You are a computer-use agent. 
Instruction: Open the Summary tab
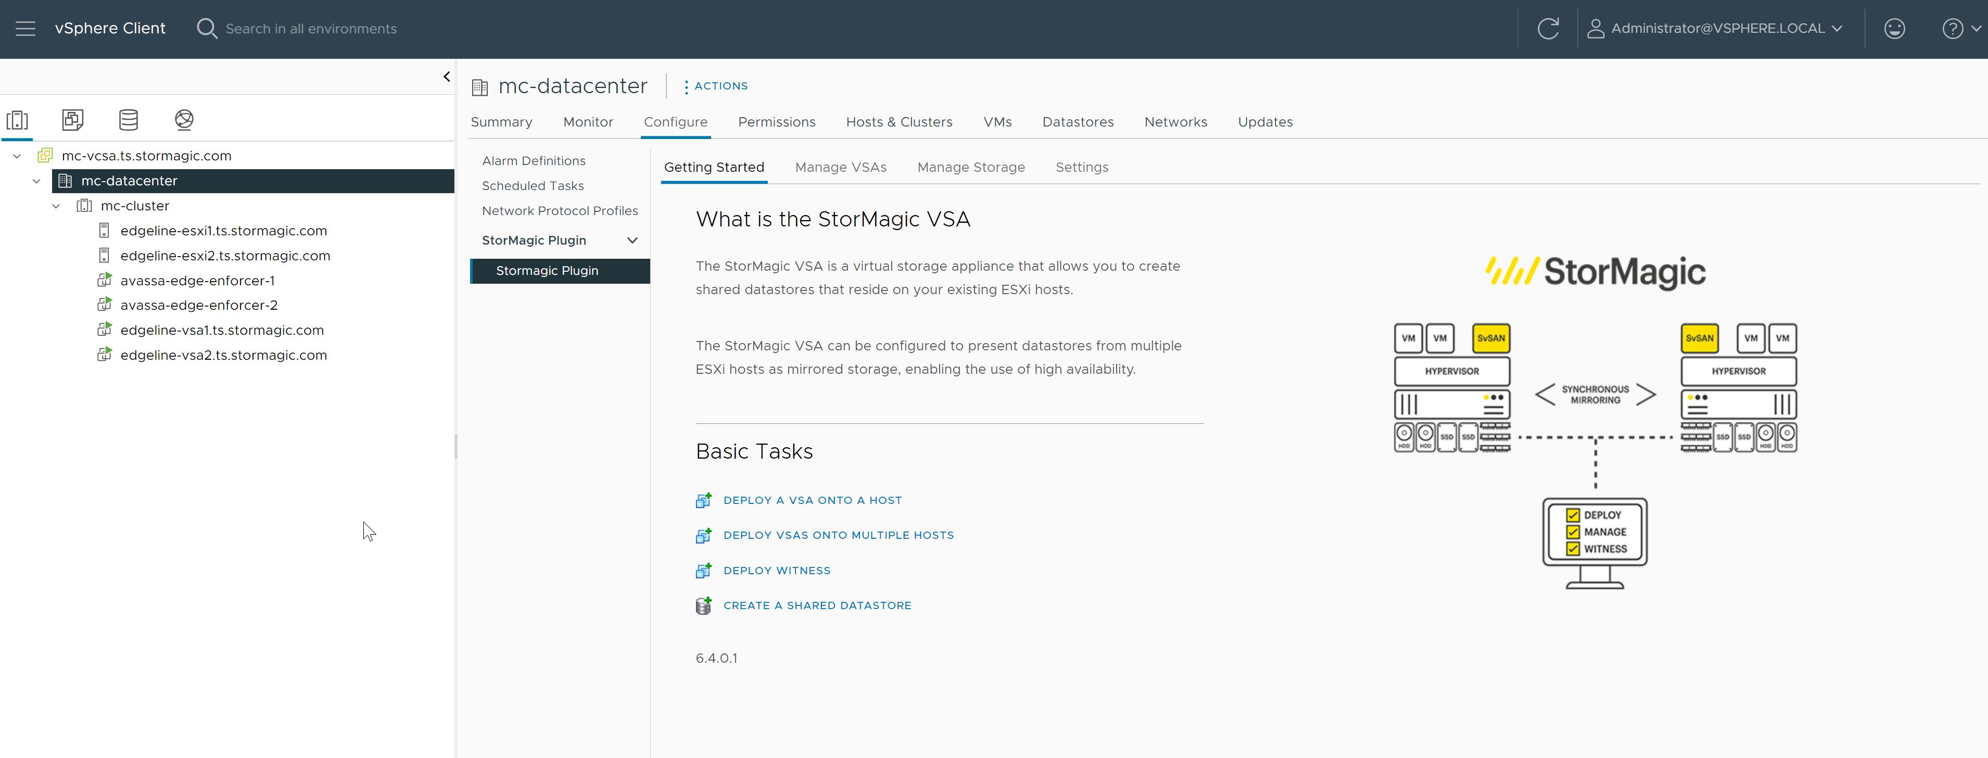coord(502,122)
